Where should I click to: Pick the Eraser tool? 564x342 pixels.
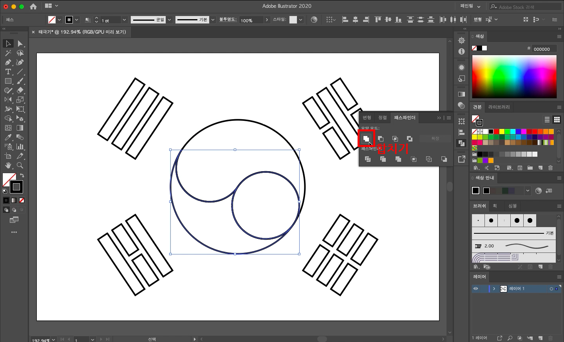tap(20, 90)
